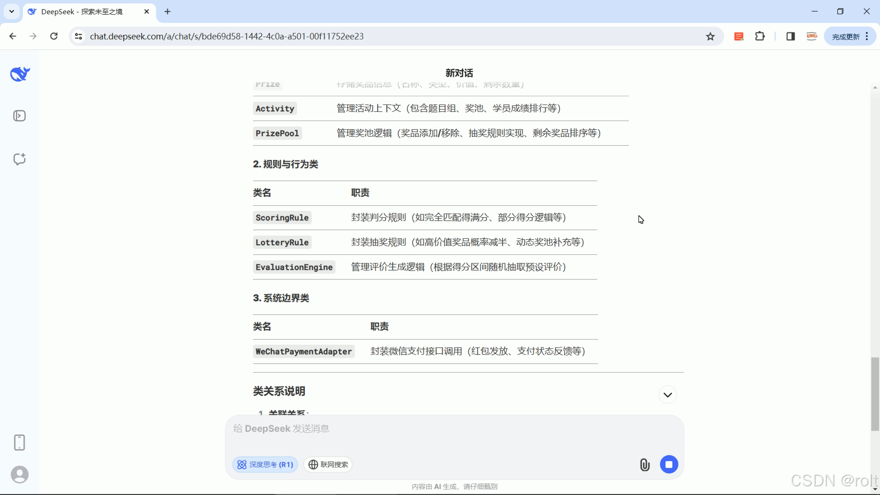880x495 pixels.
Task: Start a new chat icon
Action: coord(20,159)
